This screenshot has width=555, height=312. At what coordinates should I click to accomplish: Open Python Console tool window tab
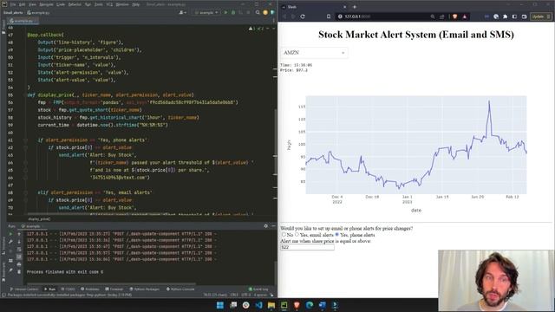[x=180, y=289]
